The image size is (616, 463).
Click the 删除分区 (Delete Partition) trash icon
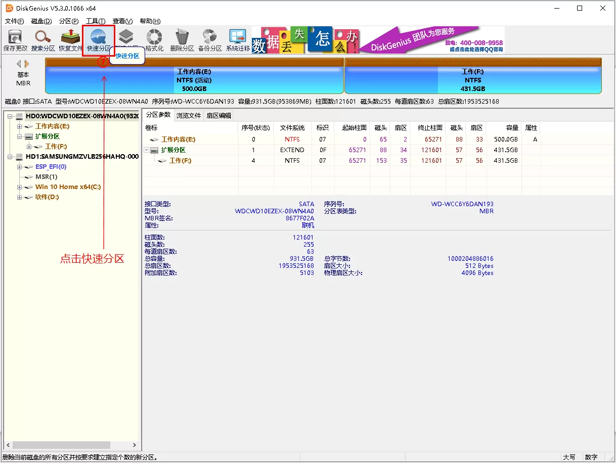[x=182, y=40]
